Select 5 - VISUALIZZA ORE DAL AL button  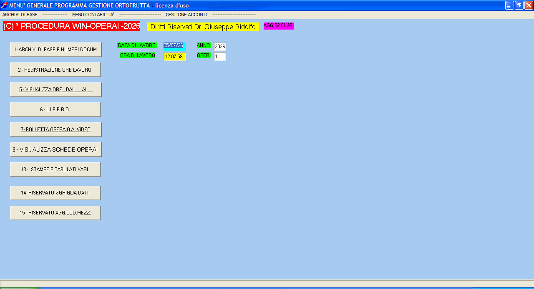coord(56,90)
